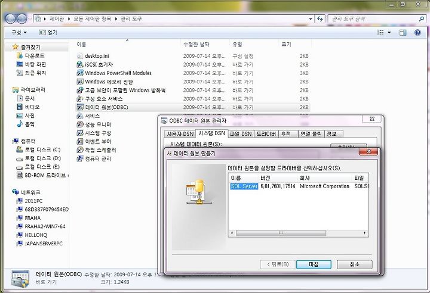Select 성능 모니터 icon
The width and height of the screenshot is (430, 293).
80,124
